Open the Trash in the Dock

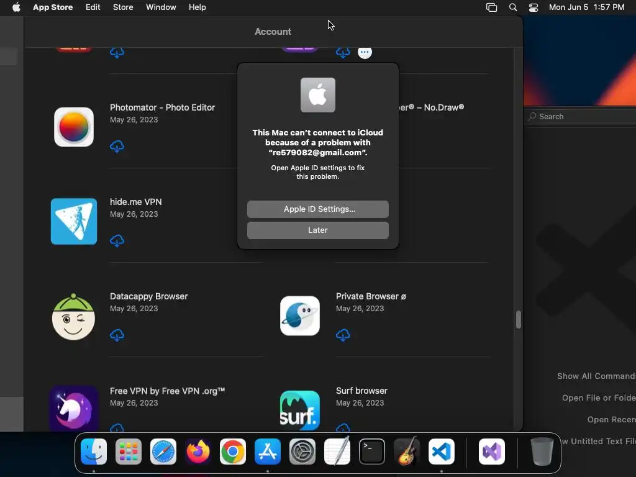(x=542, y=452)
